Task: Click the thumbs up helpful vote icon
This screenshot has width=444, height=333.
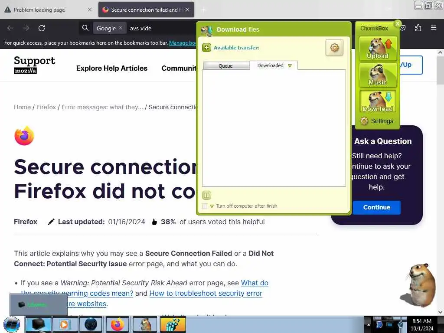Action: coord(154,222)
